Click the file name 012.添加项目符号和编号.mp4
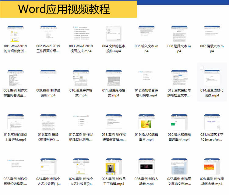Viewport: 229px width, 195px height. (x=146, y=93)
